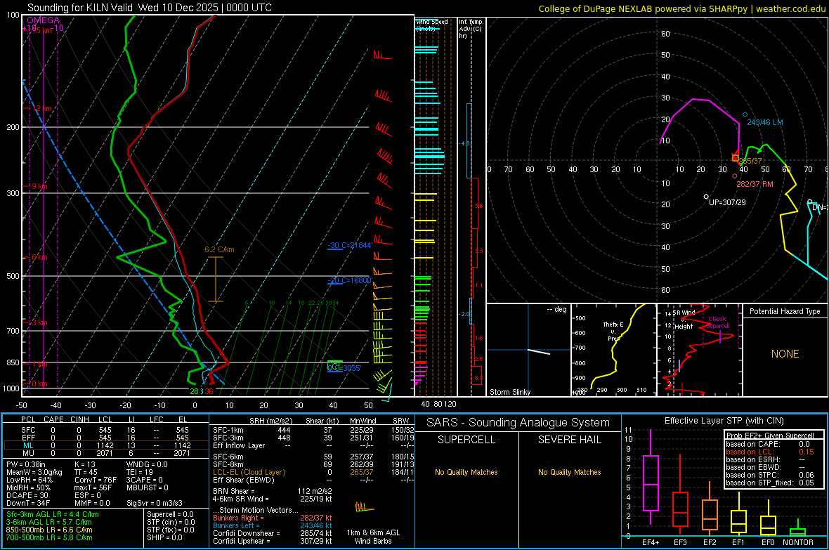Click the 'ConvT = 76F' value
829x550 pixels.
[x=95, y=480]
